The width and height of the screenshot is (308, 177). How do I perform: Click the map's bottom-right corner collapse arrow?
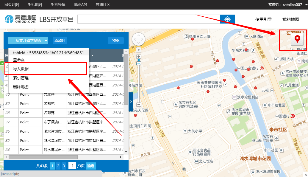(x=305, y=174)
